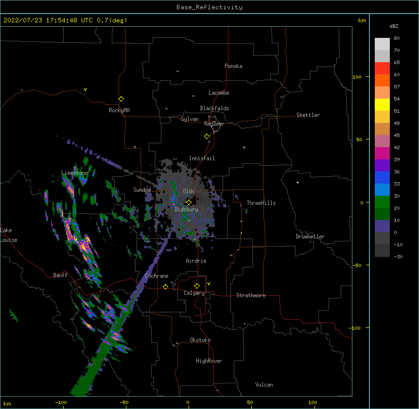Click the Ponoka city label

[x=233, y=66]
